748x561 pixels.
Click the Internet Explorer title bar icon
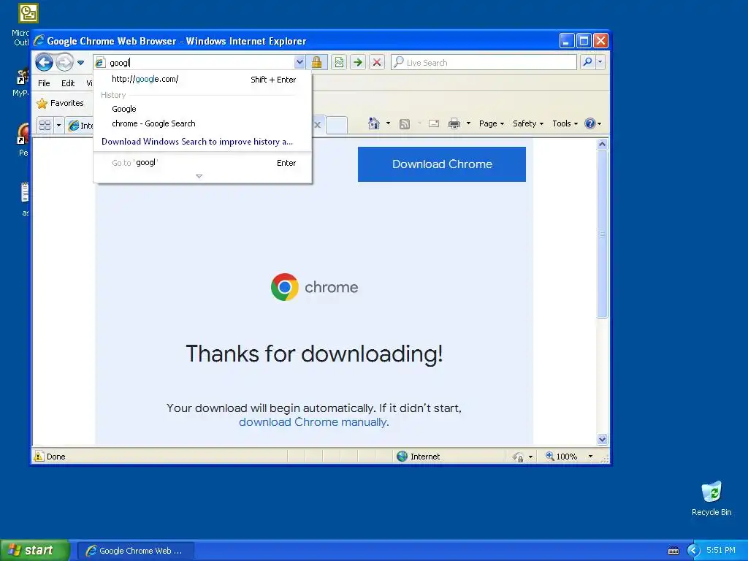point(39,41)
